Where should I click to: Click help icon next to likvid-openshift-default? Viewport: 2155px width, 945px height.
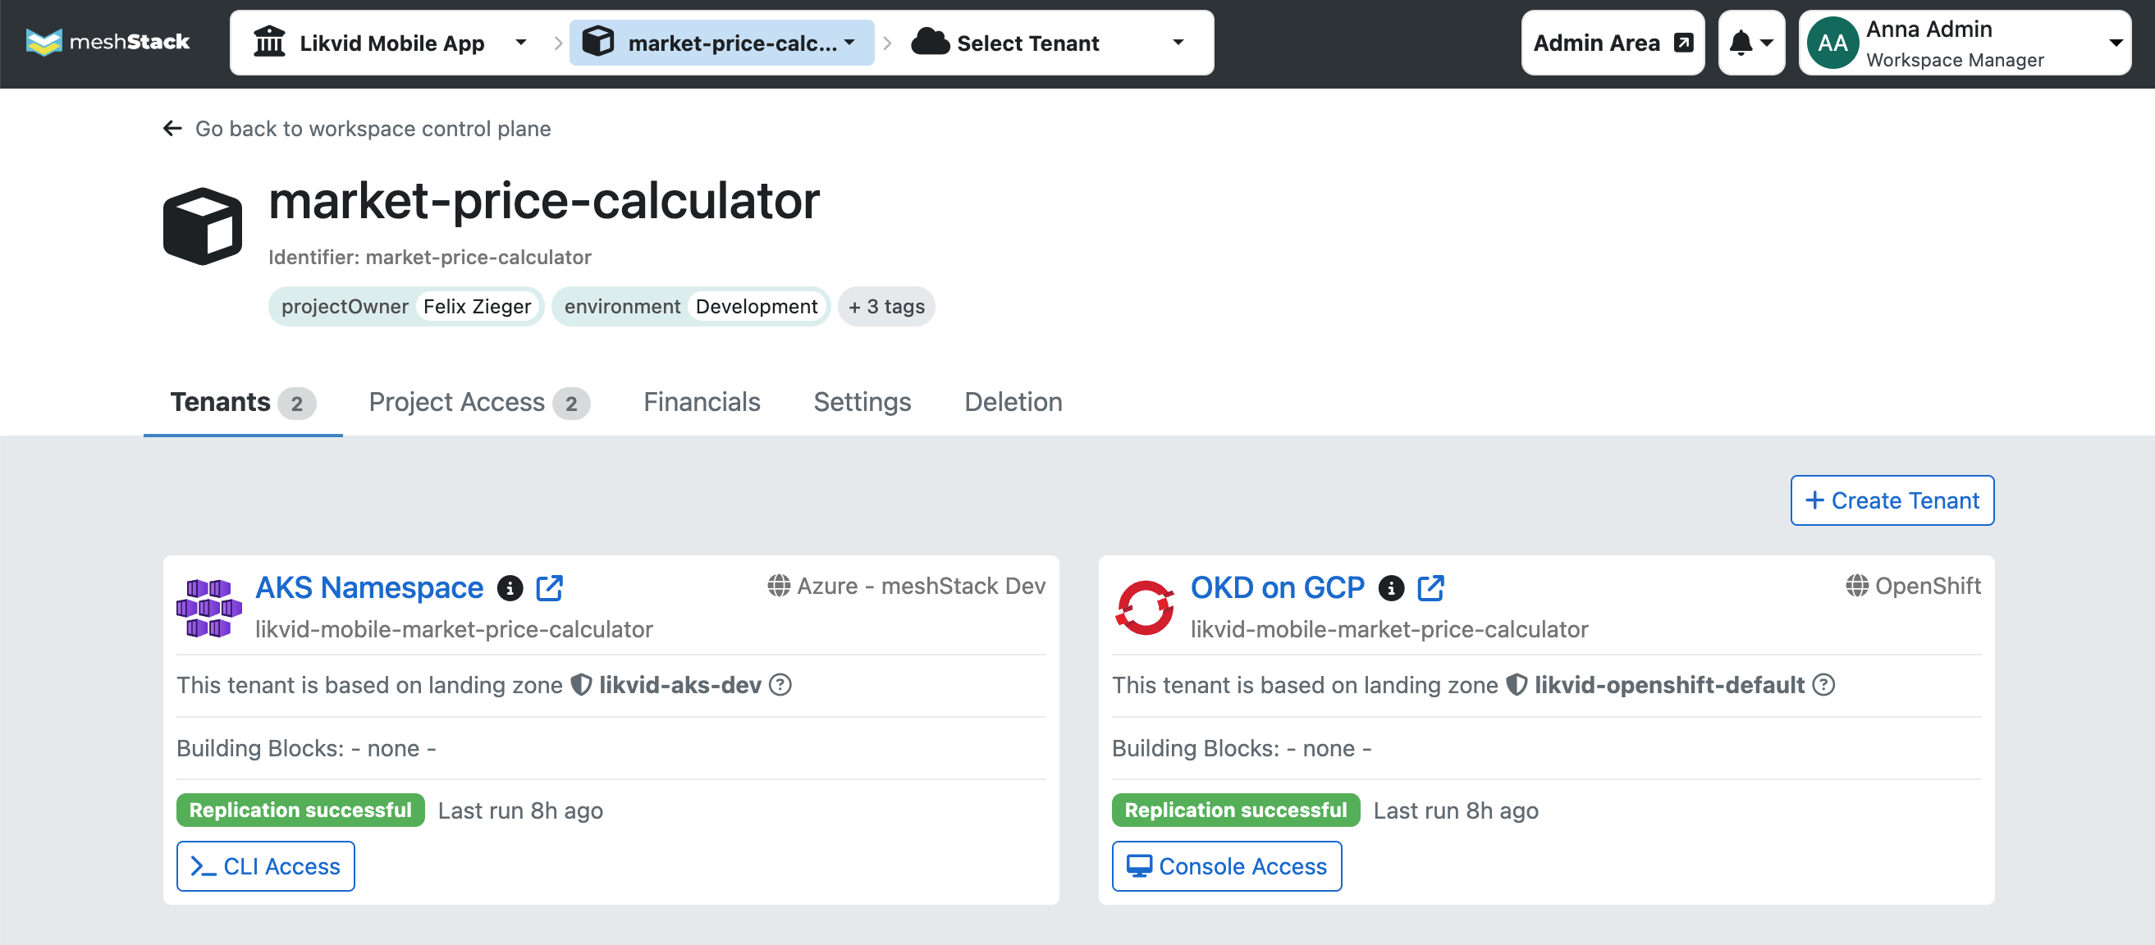(1823, 685)
